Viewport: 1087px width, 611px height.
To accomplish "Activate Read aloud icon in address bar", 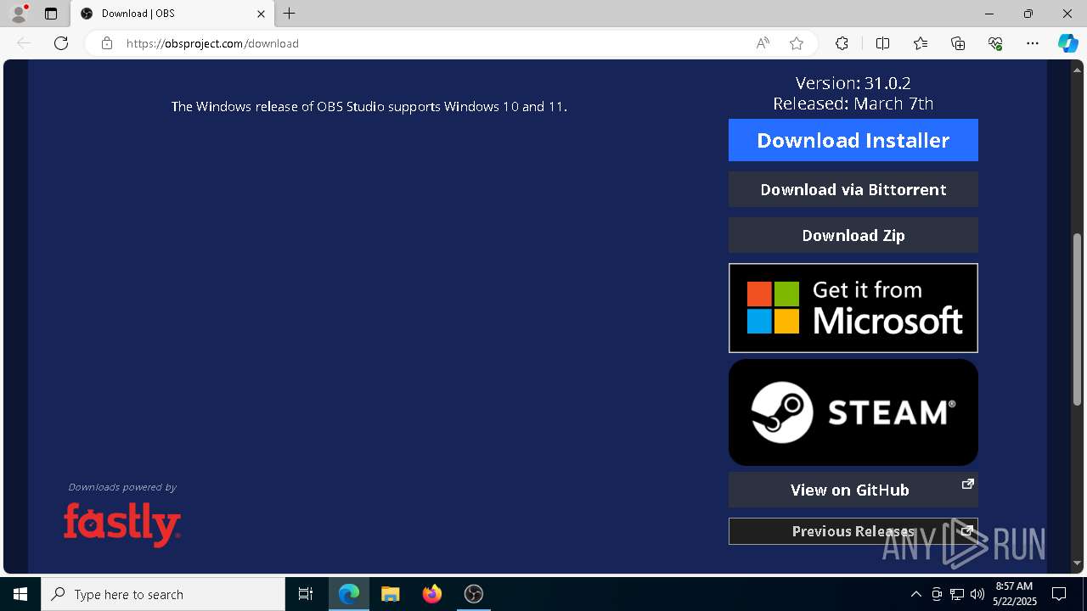I will [x=763, y=43].
